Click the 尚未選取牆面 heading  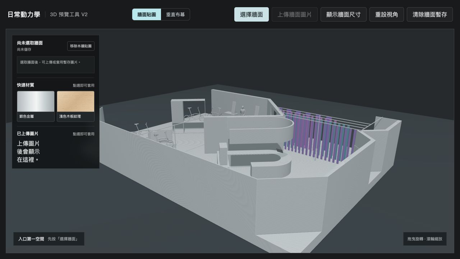point(30,43)
